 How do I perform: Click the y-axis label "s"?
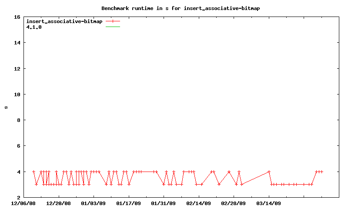point(6,107)
